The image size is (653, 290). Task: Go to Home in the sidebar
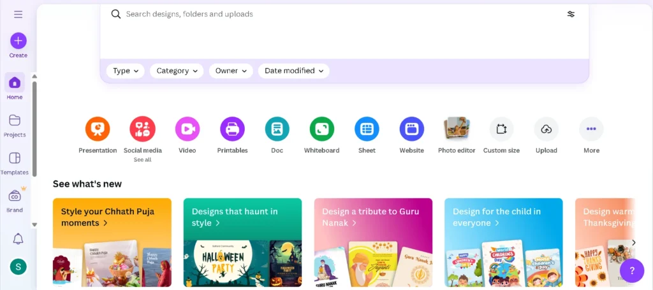pyautogui.click(x=15, y=86)
